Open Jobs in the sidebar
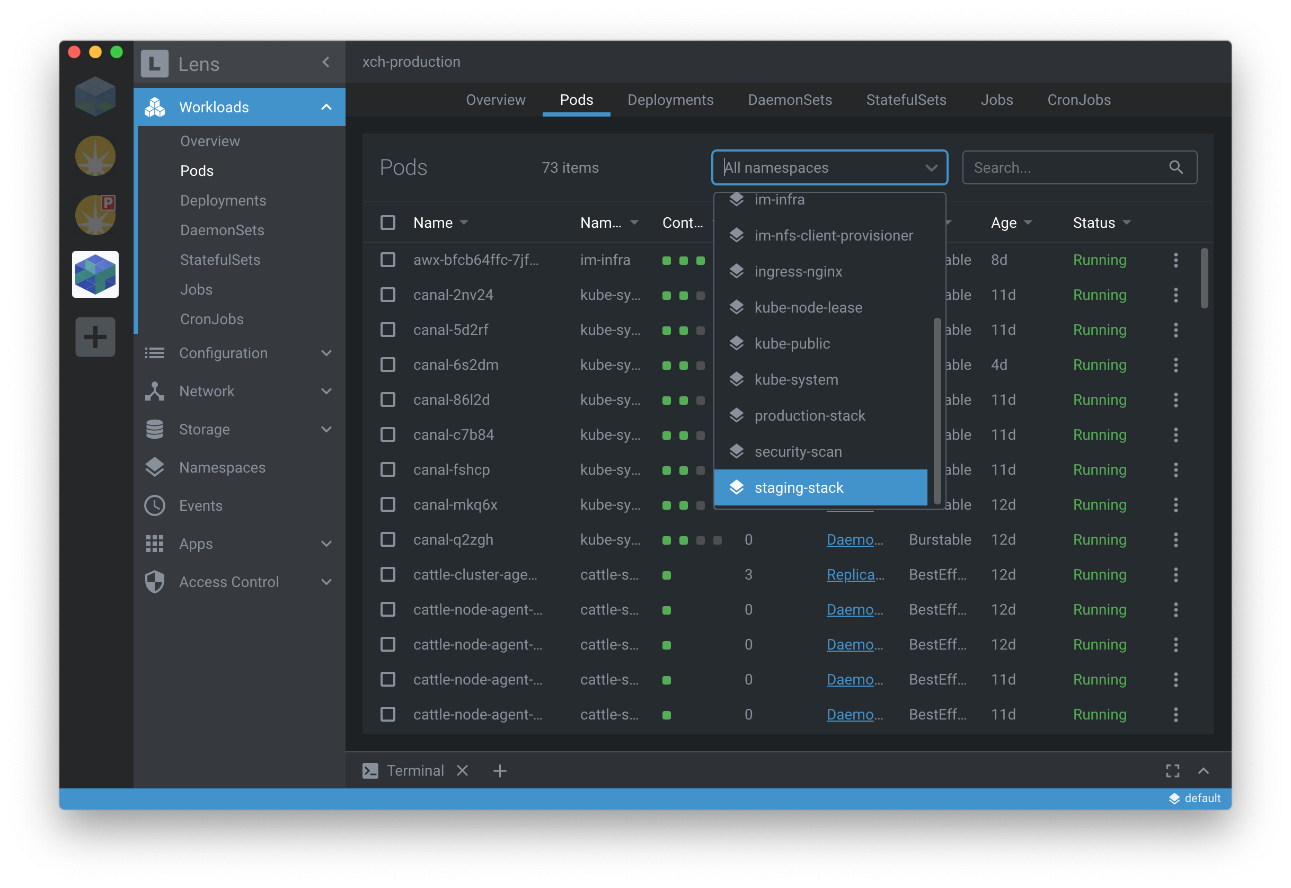This screenshot has height=888, width=1291. (197, 289)
